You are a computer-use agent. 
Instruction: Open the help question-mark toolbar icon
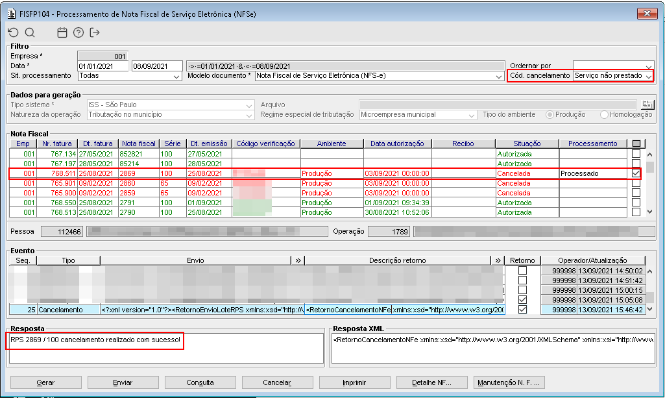point(79,32)
